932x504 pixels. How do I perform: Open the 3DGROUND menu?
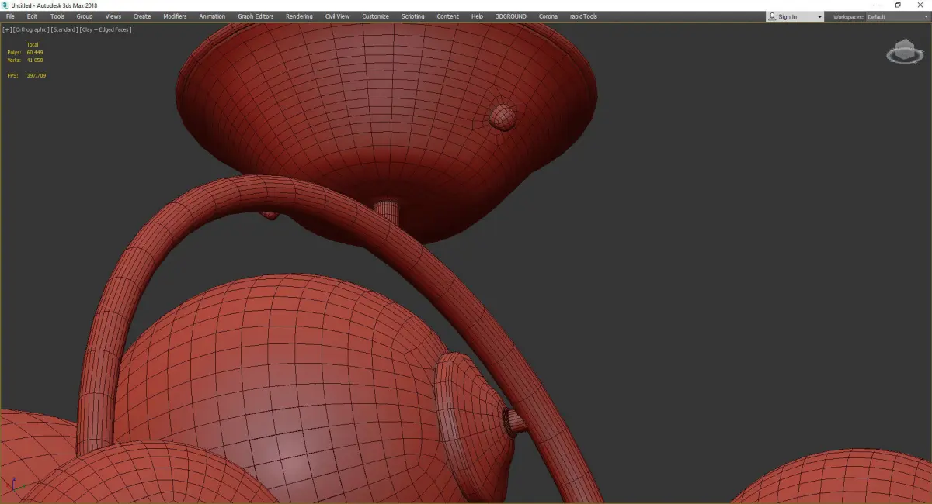(x=511, y=16)
